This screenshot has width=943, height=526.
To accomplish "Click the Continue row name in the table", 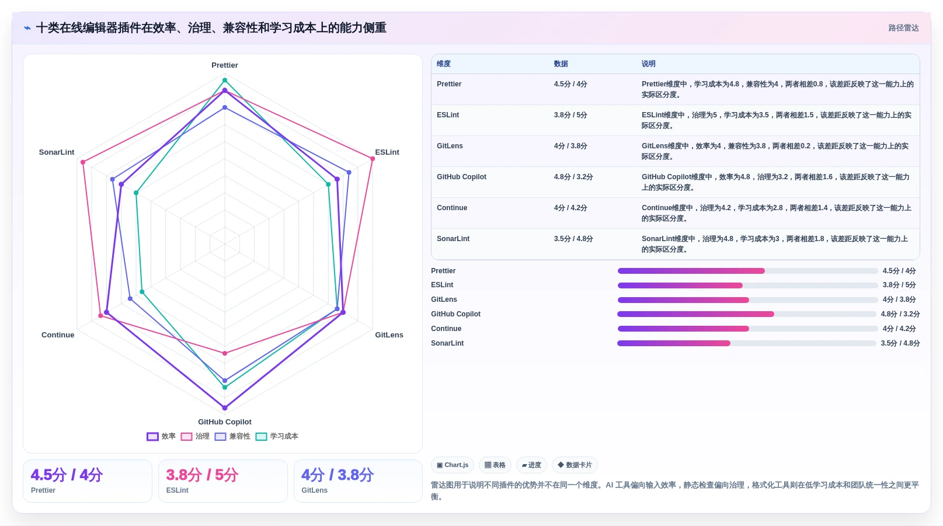I will 452,208.
